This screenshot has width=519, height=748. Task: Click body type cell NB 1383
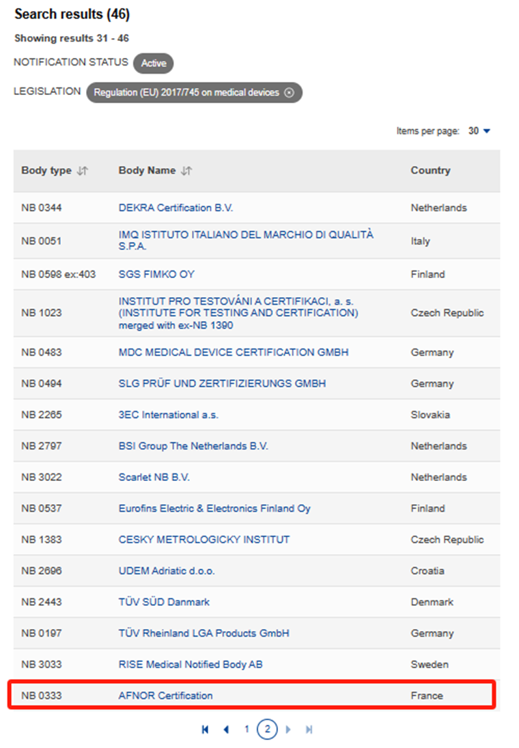pos(42,540)
